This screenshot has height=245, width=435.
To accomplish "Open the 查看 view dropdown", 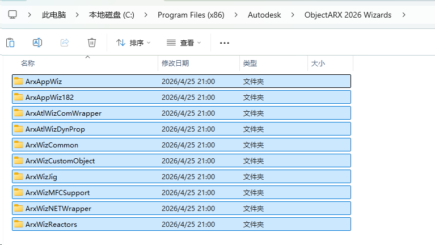I will [x=184, y=43].
